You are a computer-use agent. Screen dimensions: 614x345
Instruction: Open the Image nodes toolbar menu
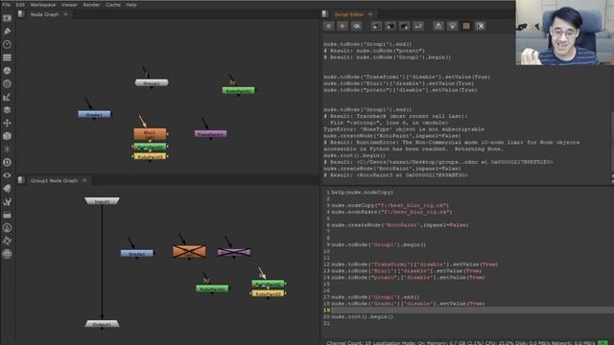coord(7,18)
